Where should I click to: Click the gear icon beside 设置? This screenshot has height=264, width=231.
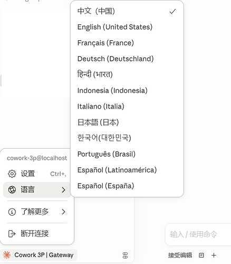tap(12, 174)
